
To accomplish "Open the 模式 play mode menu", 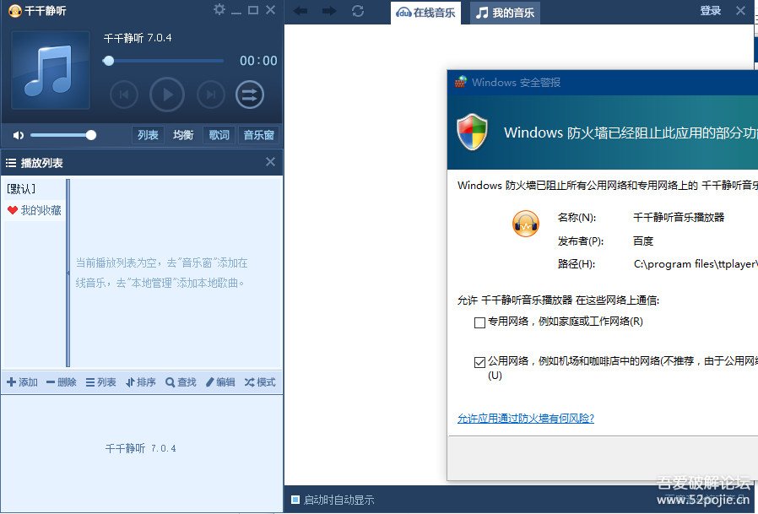I will 260,382.
